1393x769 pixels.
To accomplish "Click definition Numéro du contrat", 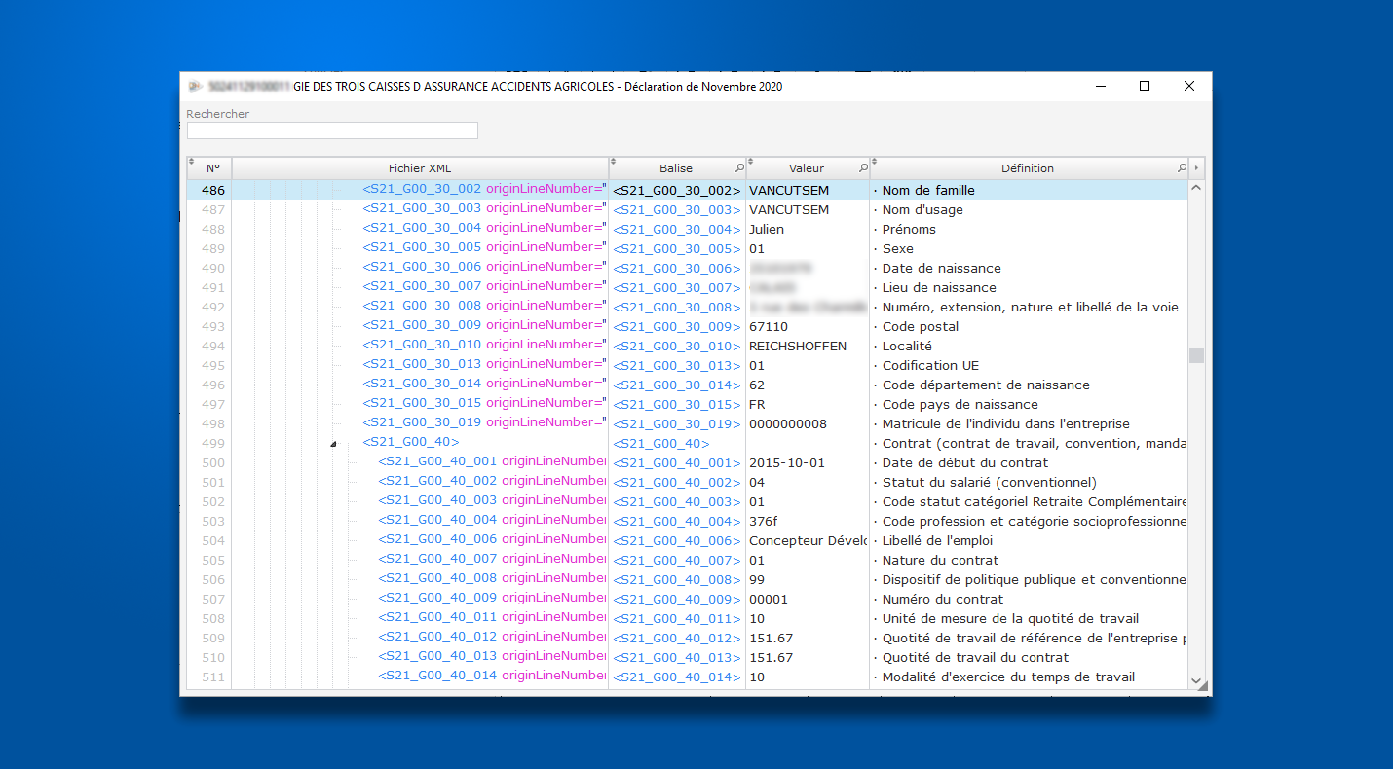I will [943, 600].
